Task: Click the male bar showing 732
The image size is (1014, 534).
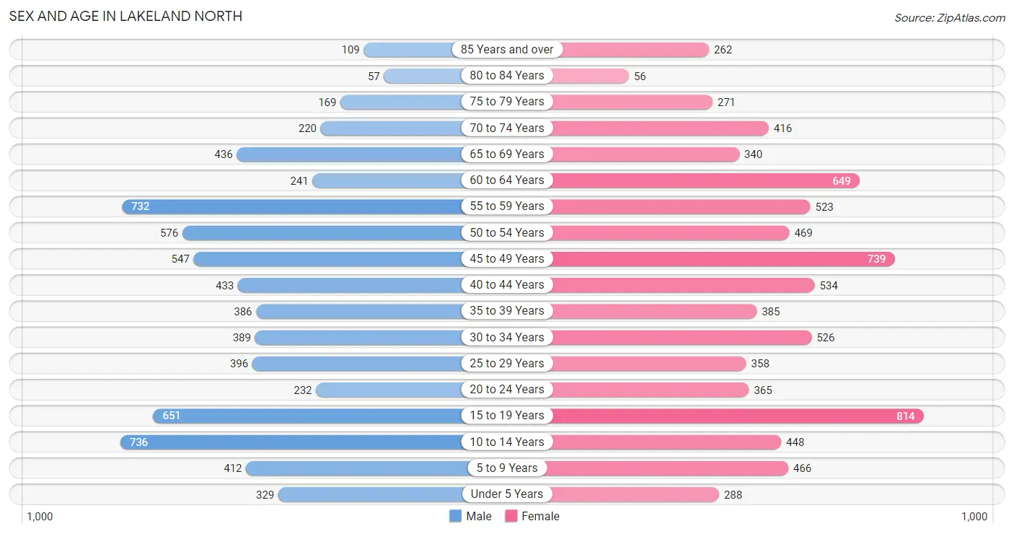Action: point(292,206)
